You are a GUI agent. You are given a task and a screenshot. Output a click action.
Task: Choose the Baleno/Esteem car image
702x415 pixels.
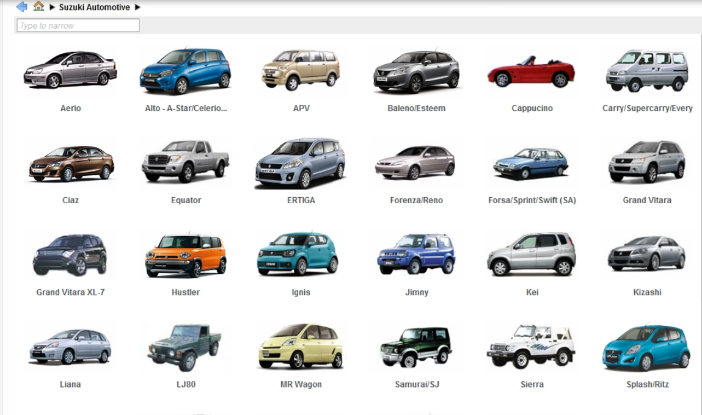pyautogui.click(x=416, y=71)
